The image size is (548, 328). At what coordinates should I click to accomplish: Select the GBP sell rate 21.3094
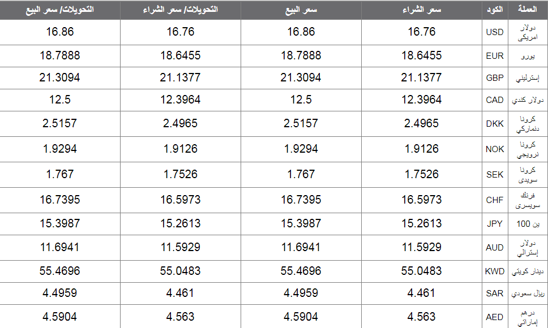pos(301,77)
